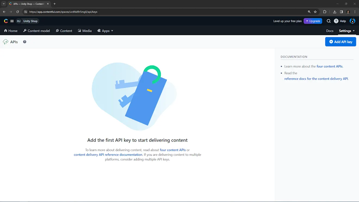This screenshot has height=202, width=359.
Task: Expand the Apps dropdown menu
Action: 105,31
